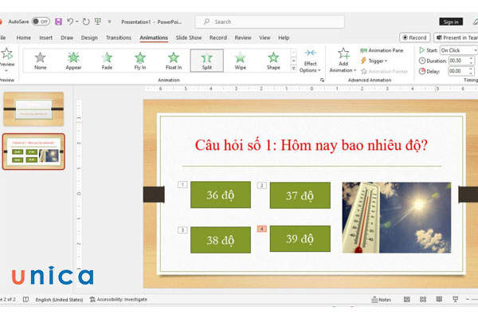Click animation order marker 1
The image size is (478, 319).
pos(182,185)
